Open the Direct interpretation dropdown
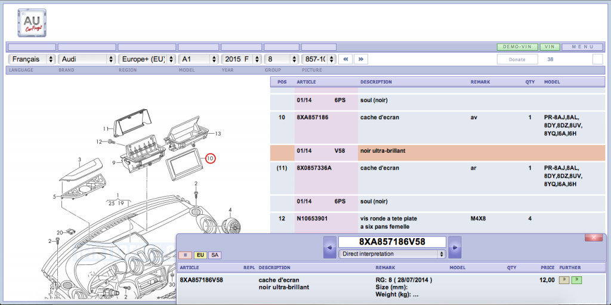 (392, 254)
